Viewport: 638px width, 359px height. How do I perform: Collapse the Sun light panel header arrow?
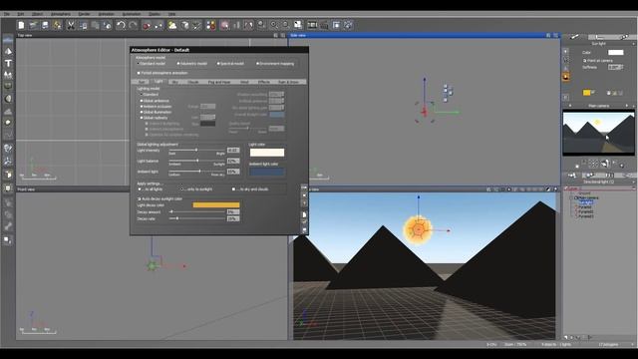tap(633, 44)
